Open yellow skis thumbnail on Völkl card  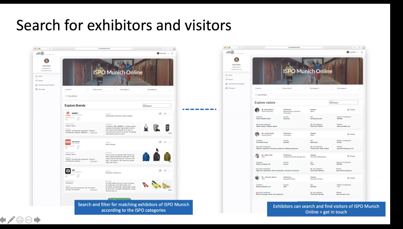[x=157, y=185]
